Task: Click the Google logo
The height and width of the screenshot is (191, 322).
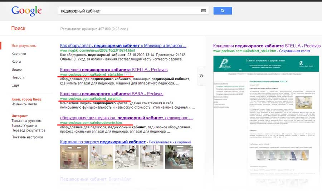Action: coord(26,11)
